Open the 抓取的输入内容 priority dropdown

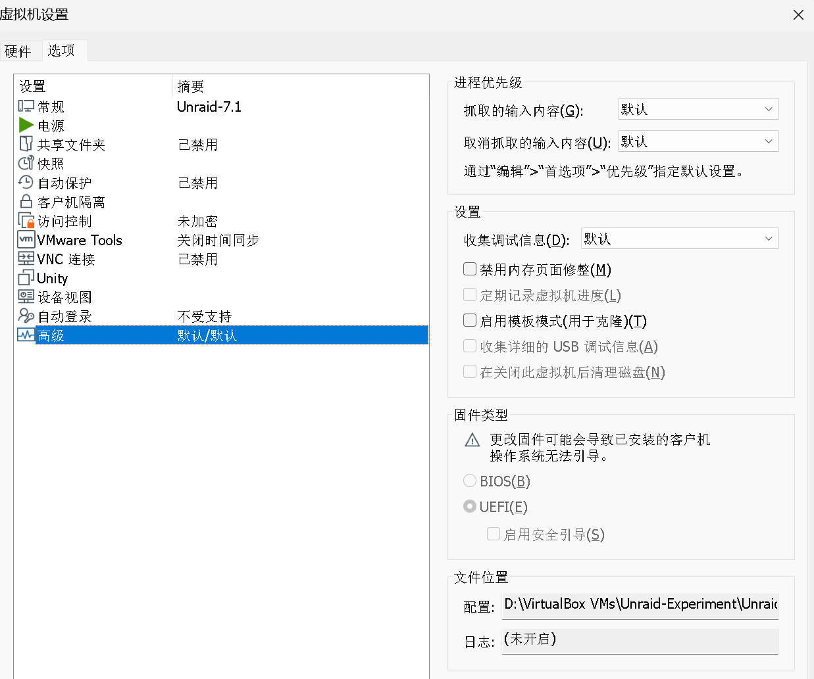tap(698, 109)
